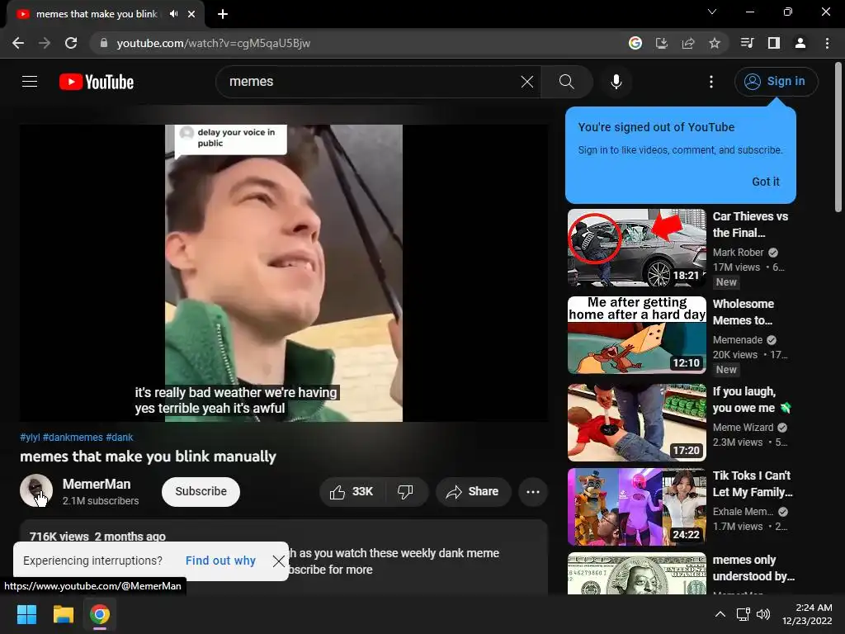Clear the search box with X icon
Screen dimensions: 845x634
527,82
